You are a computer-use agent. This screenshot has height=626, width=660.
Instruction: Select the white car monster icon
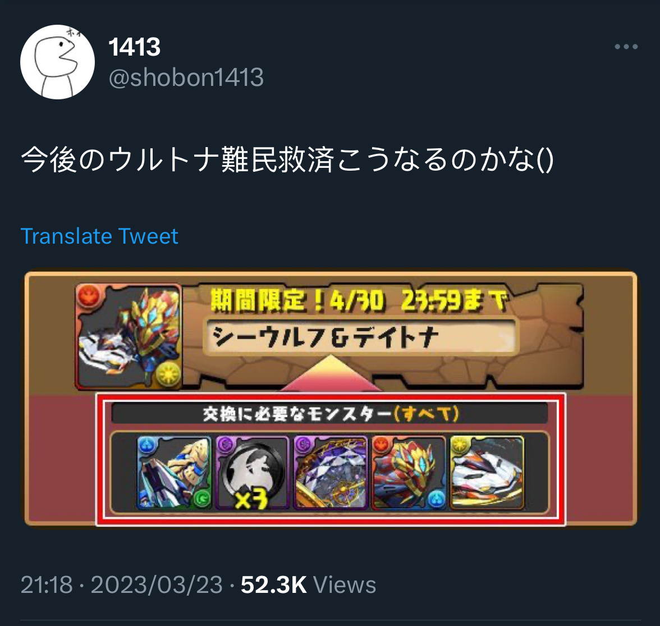point(487,473)
